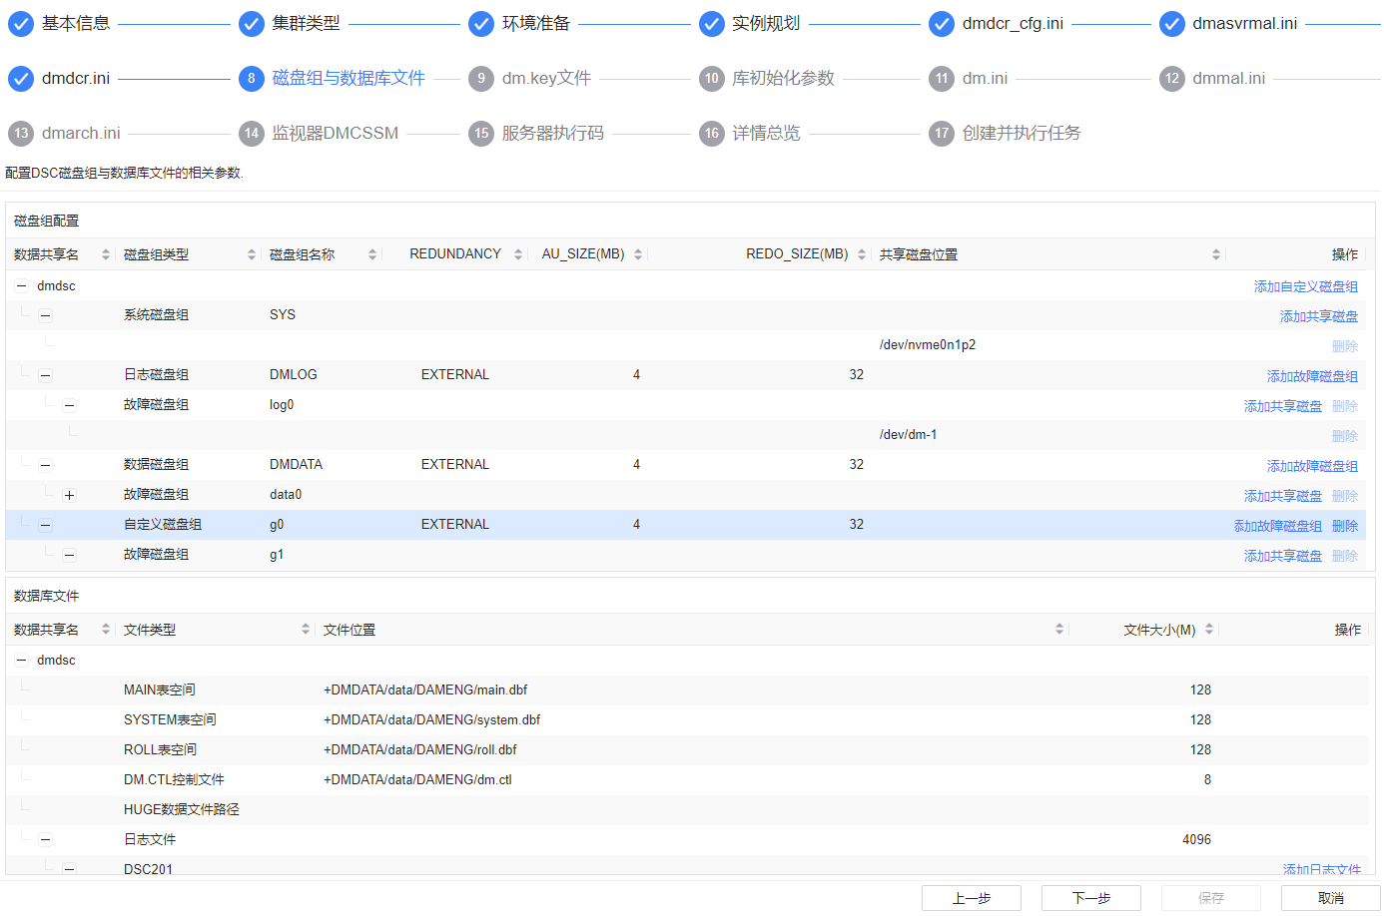Go to the 集群类型 step
Screen dimensions: 1384x916
click(307, 24)
